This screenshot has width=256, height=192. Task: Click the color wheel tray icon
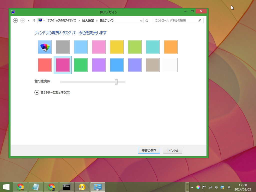[x=198, y=187]
